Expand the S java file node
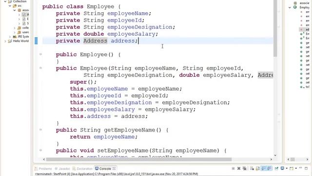The height and width of the screenshot is (176, 312). coord(19,23)
